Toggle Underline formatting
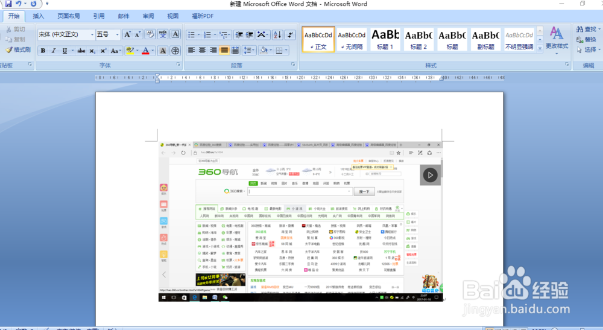 point(65,51)
